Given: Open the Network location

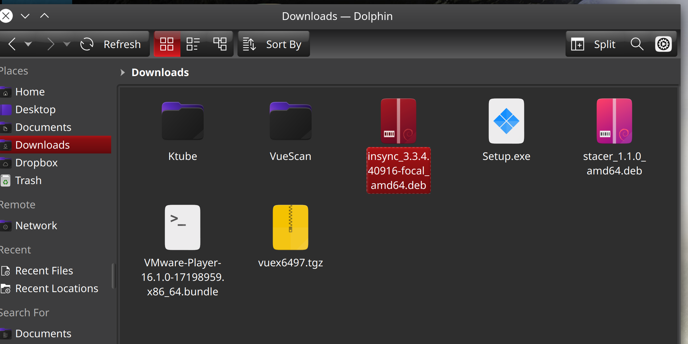Looking at the screenshot, I should [x=36, y=225].
